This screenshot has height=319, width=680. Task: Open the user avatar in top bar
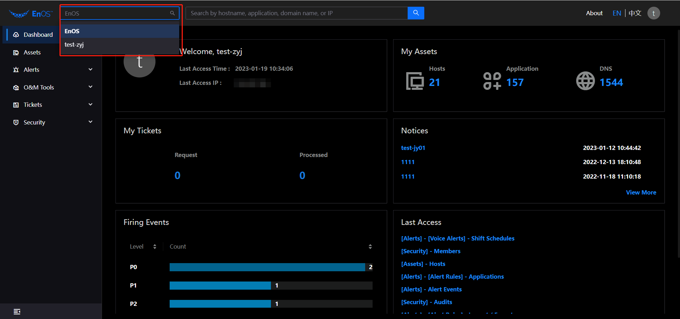(653, 13)
